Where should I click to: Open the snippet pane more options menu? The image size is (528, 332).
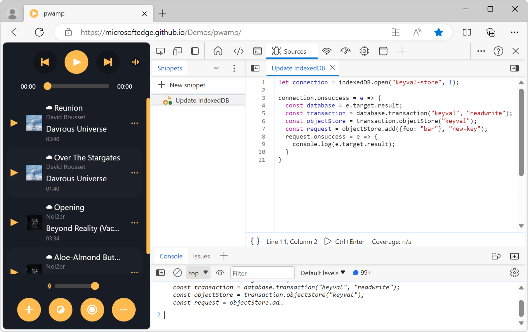coord(234,68)
